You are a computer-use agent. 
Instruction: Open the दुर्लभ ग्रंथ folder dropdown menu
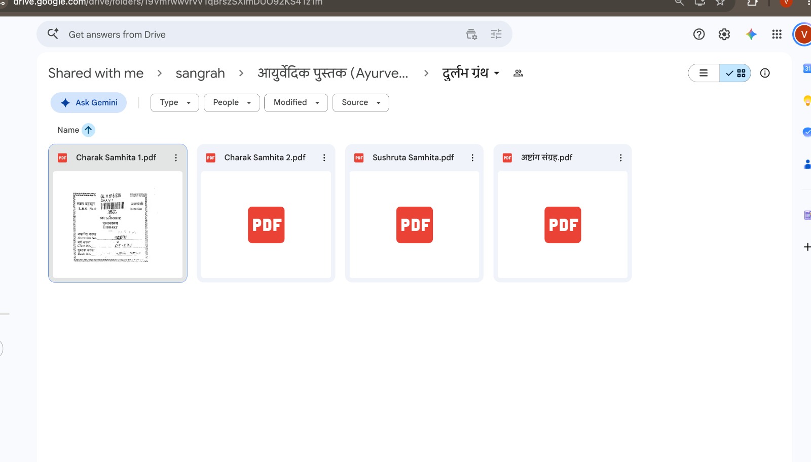[x=471, y=73]
